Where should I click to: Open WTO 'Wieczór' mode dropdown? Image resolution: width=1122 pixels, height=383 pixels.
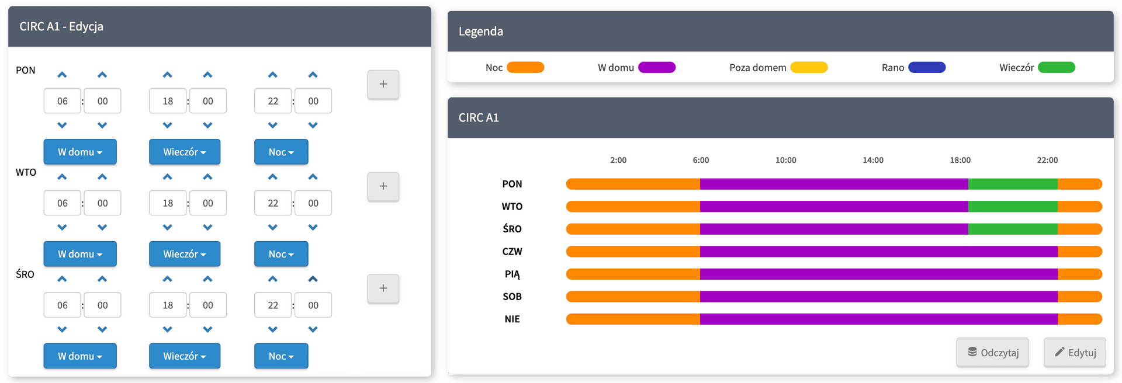[185, 254]
